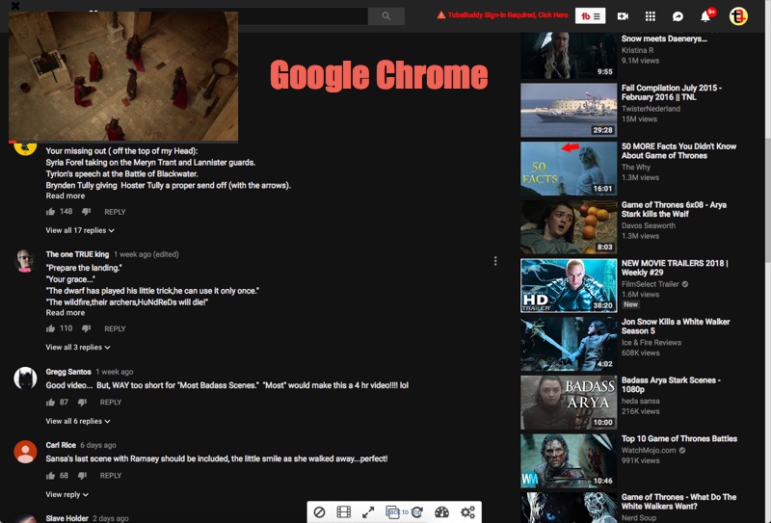Open Fail Compilation July 2015 thumbnail
The height and width of the screenshot is (523, 771).
tap(569, 110)
